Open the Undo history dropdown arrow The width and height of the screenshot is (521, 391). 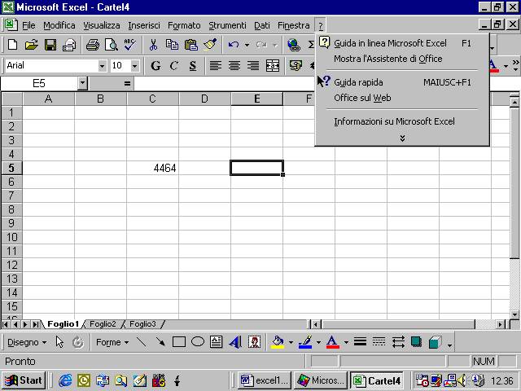coord(247,45)
